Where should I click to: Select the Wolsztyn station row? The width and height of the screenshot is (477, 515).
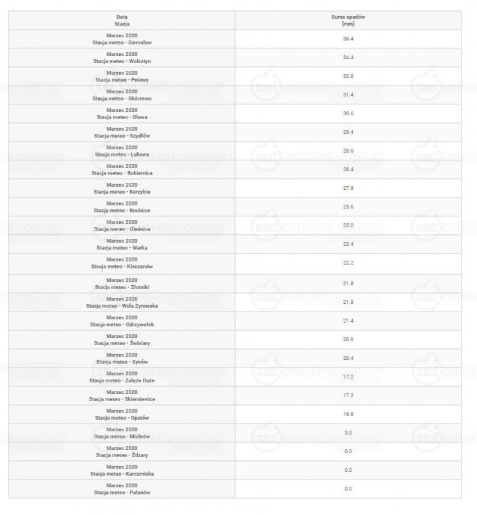pos(235,58)
